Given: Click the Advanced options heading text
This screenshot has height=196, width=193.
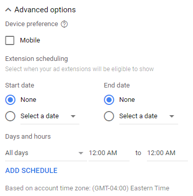Looking at the screenshot, I should tap(45, 10).
